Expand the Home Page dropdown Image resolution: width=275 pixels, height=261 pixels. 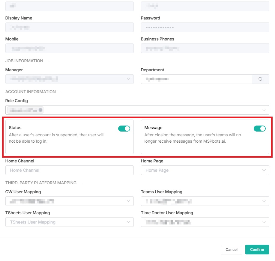(264, 170)
